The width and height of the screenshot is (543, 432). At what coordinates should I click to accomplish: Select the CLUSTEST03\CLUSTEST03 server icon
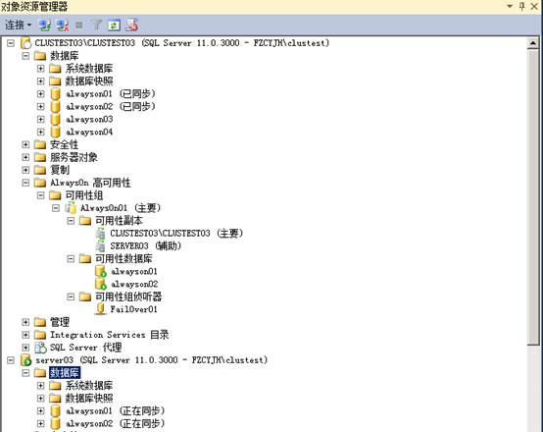pyautogui.click(x=26, y=43)
